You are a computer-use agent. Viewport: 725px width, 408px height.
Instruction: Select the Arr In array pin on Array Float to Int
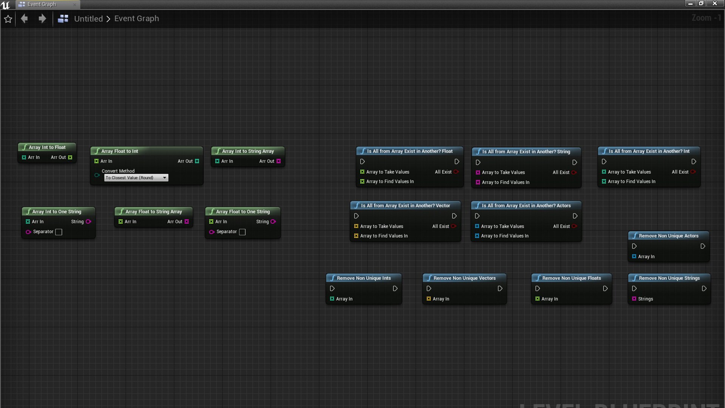pos(97,161)
